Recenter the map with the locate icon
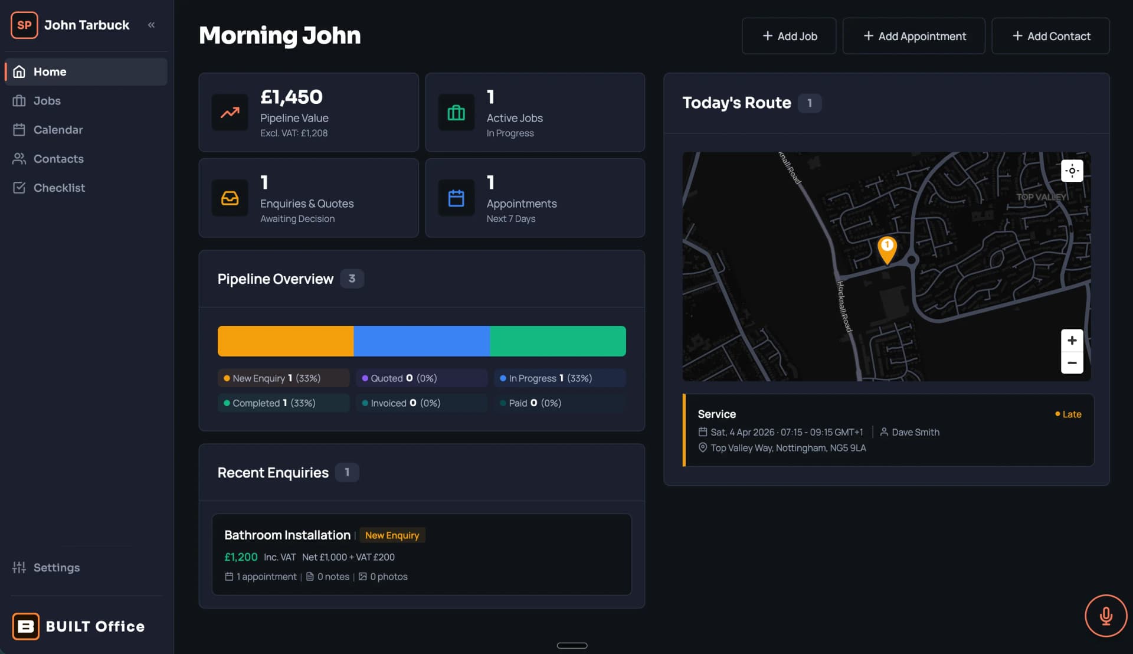The width and height of the screenshot is (1133, 654). pos(1071,171)
